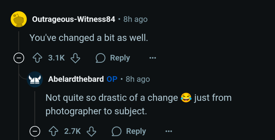Click the 8h ago timestamp on OP reply
The height and width of the screenshot is (140, 275).
[x=138, y=79]
